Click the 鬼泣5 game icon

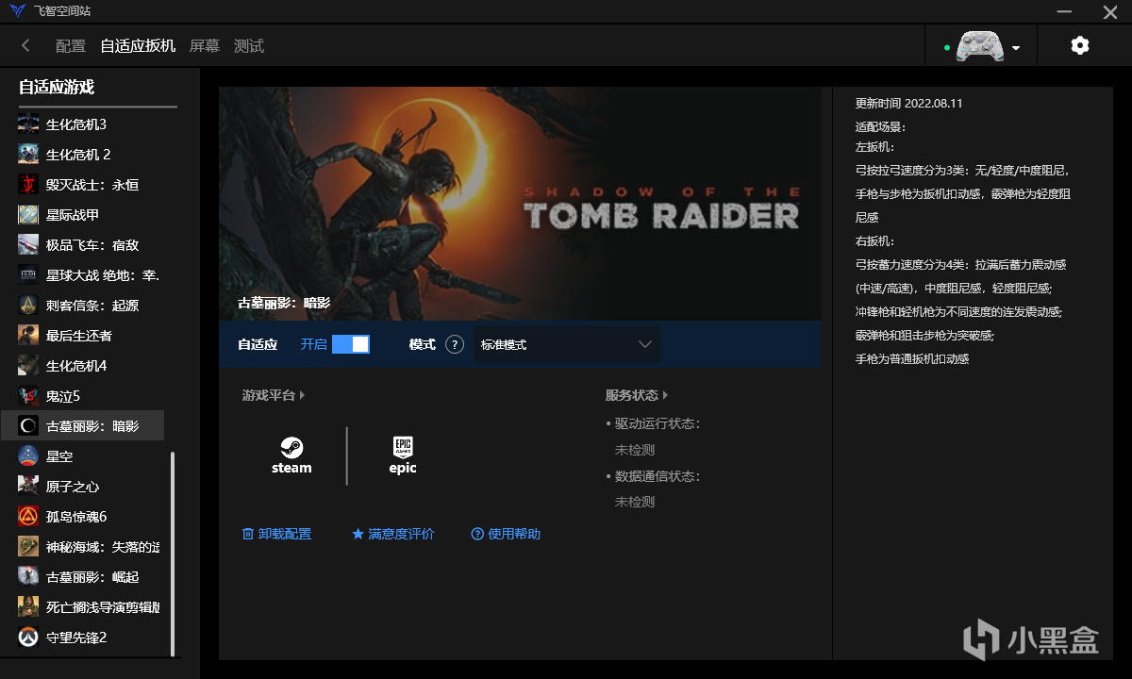[x=28, y=395]
